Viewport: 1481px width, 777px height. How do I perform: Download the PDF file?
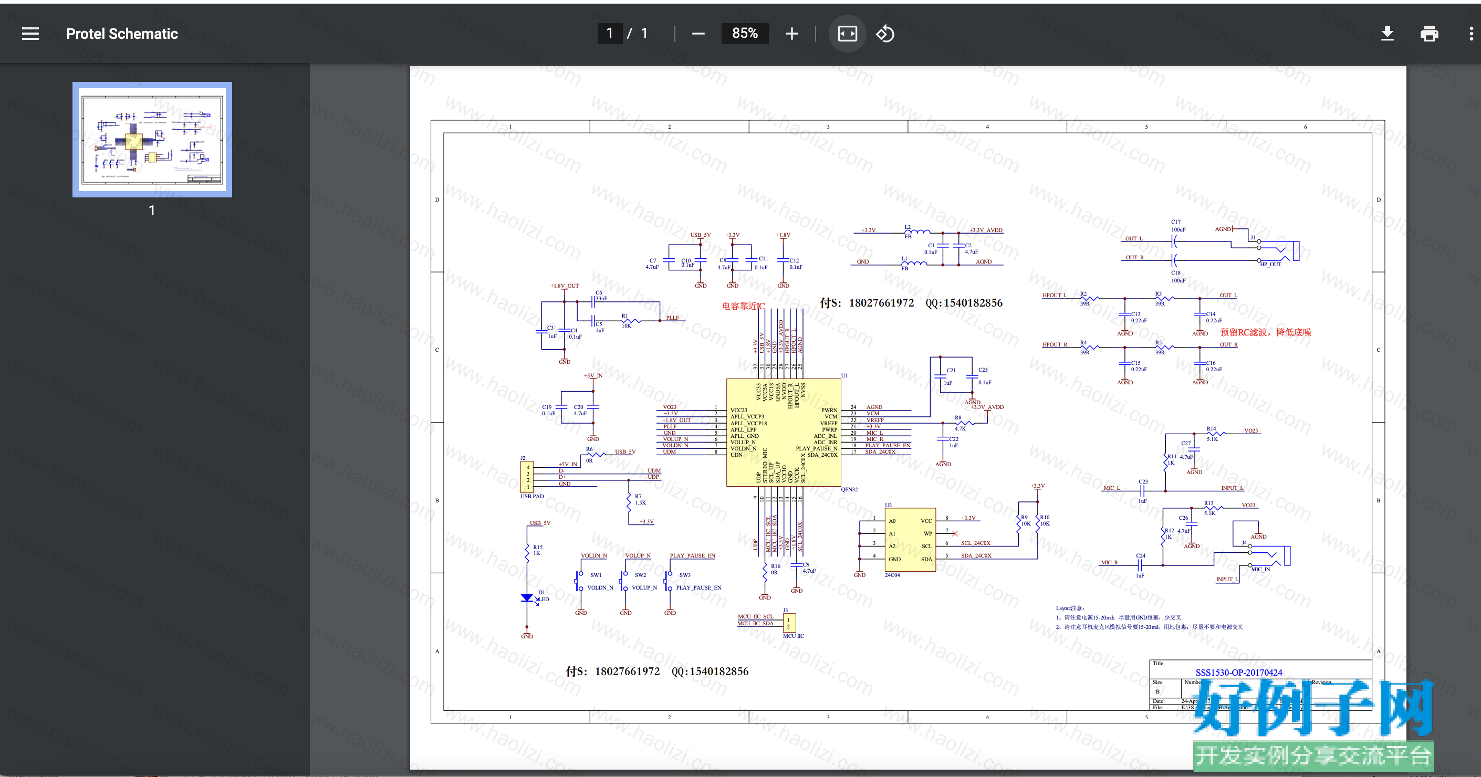coord(1388,34)
